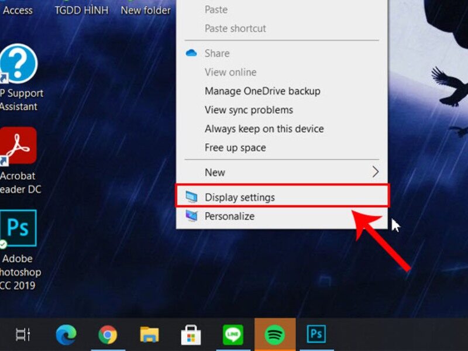Open the Microsoft Store from the taskbar
The width and height of the screenshot is (468, 351).
click(x=191, y=334)
